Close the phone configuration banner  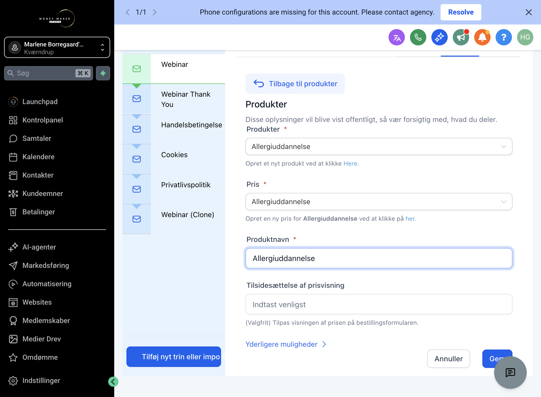pos(529,12)
